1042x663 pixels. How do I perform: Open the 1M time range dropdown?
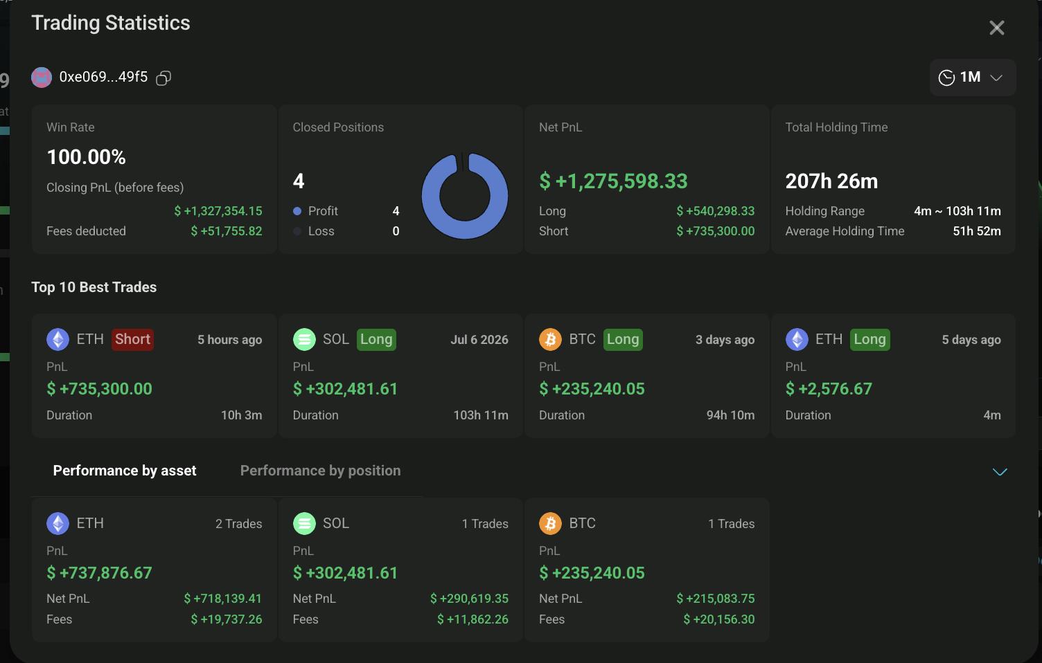[973, 78]
